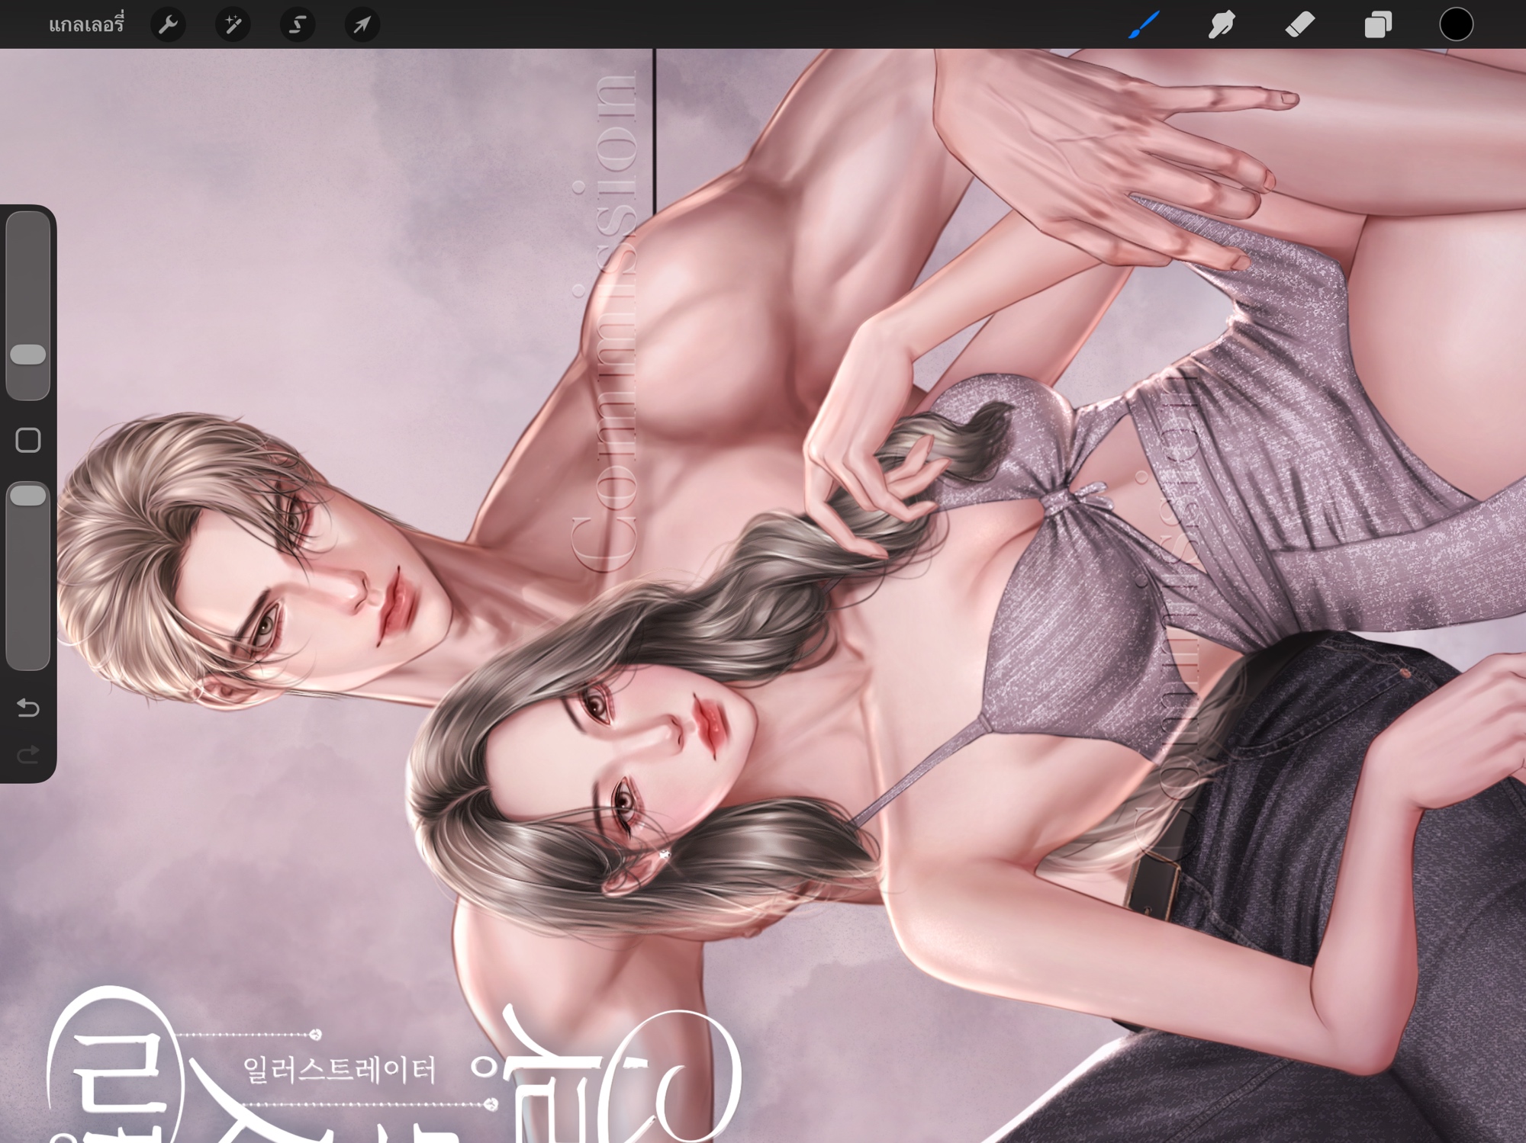The width and height of the screenshot is (1526, 1143).
Task: Click the brush size slider handle
Action: click(x=28, y=354)
